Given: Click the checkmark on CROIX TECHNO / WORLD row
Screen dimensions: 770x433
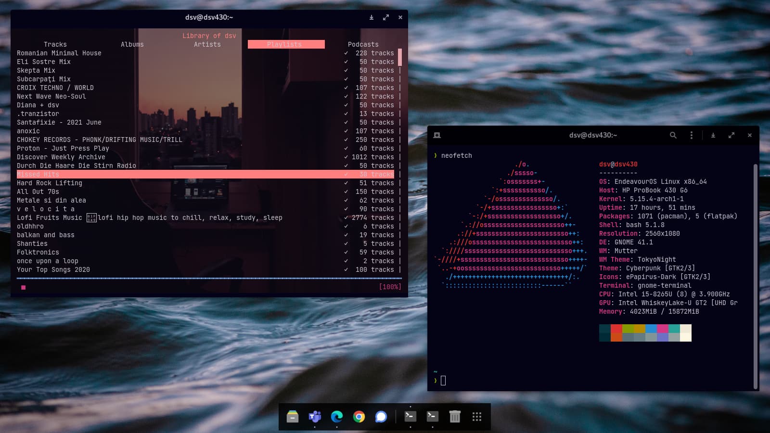Looking at the screenshot, I should [346, 88].
